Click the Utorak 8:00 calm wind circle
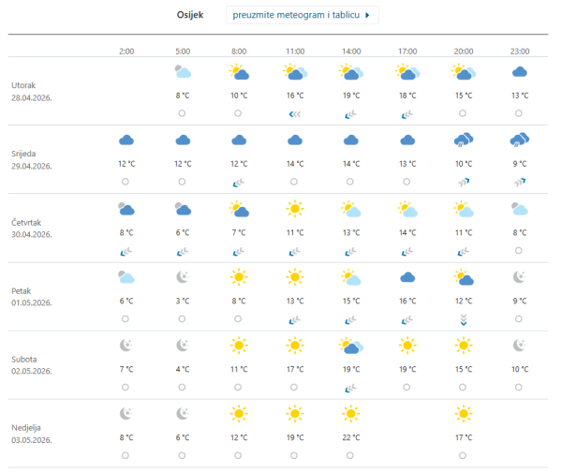This screenshot has width=562, height=472. click(x=239, y=113)
